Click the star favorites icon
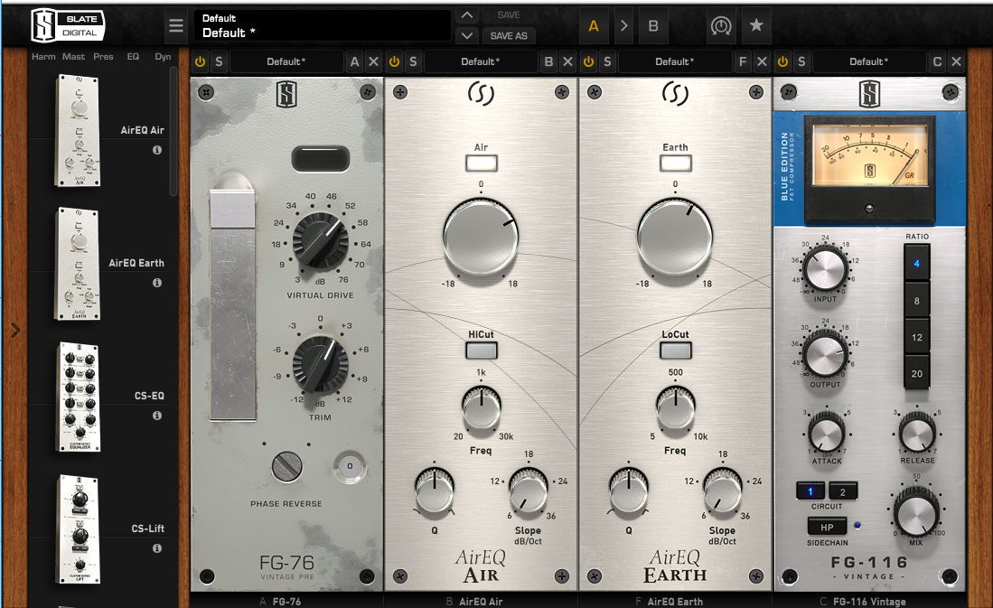Screen dimensions: 993x608 (756, 25)
